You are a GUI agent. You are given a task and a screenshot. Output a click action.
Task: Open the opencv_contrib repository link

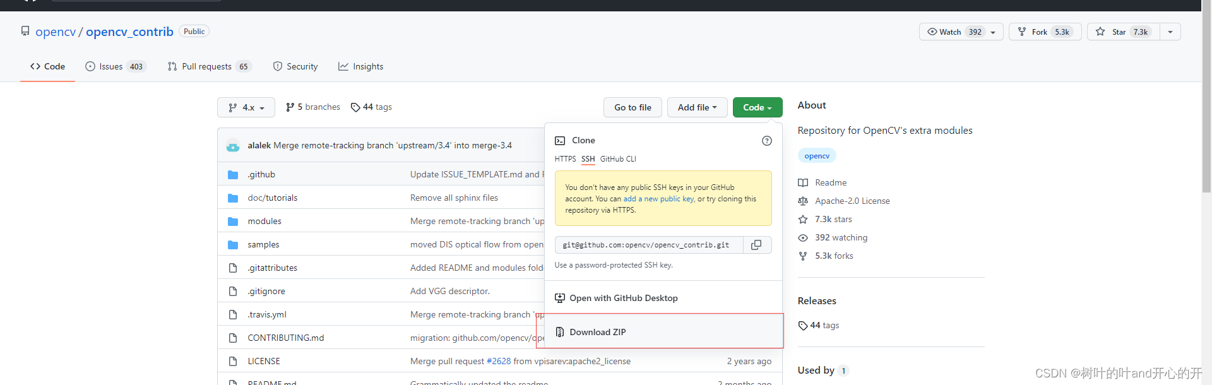[129, 32]
